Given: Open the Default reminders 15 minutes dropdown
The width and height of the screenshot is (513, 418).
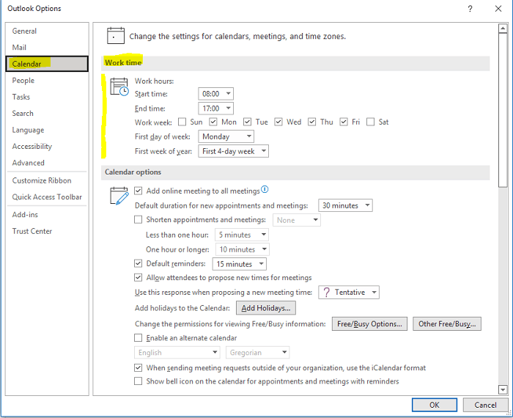Looking at the screenshot, I should tap(240, 264).
